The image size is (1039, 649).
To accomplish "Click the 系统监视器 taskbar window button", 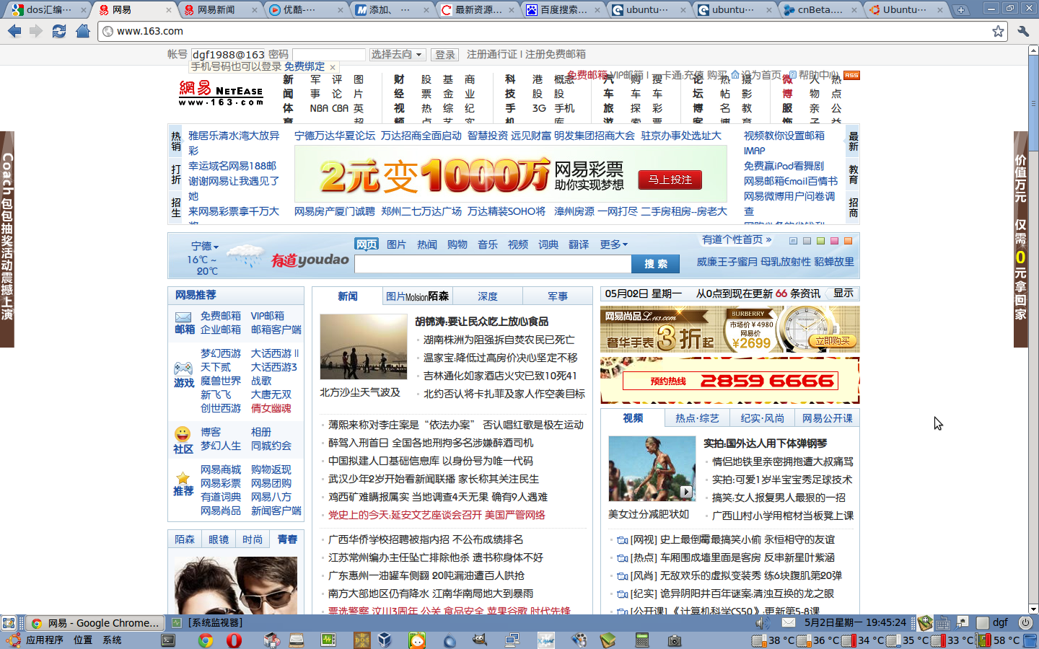I will [208, 622].
